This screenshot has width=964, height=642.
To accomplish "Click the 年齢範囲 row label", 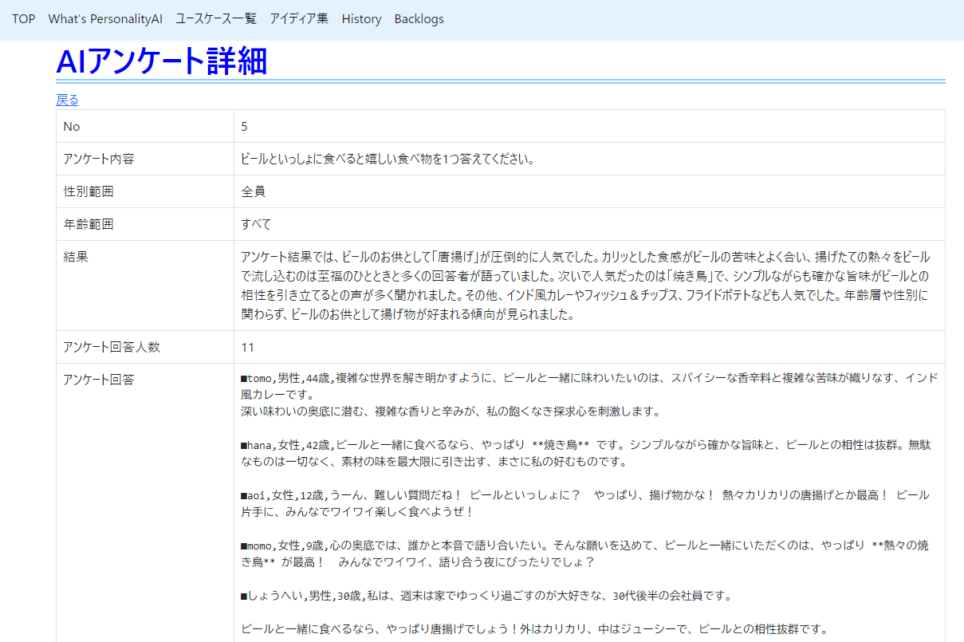I will click(x=89, y=225).
